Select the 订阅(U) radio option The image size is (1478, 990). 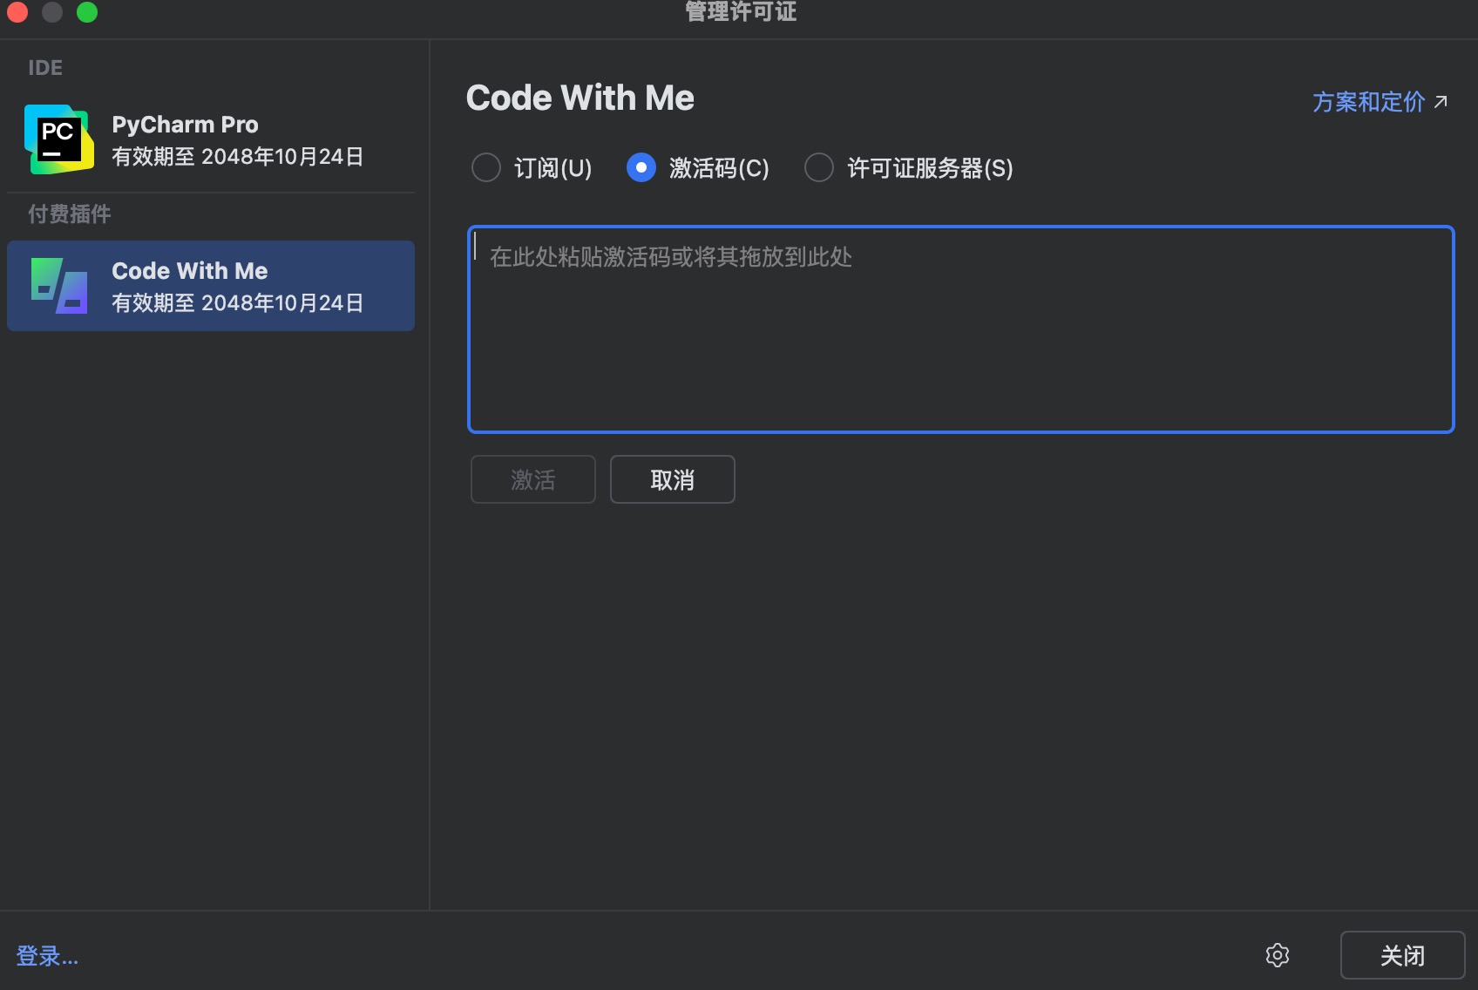(486, 167)
